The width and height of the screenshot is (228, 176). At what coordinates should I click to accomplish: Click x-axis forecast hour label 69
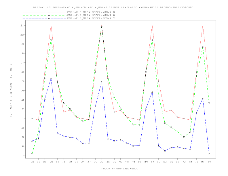coord(178,162)
